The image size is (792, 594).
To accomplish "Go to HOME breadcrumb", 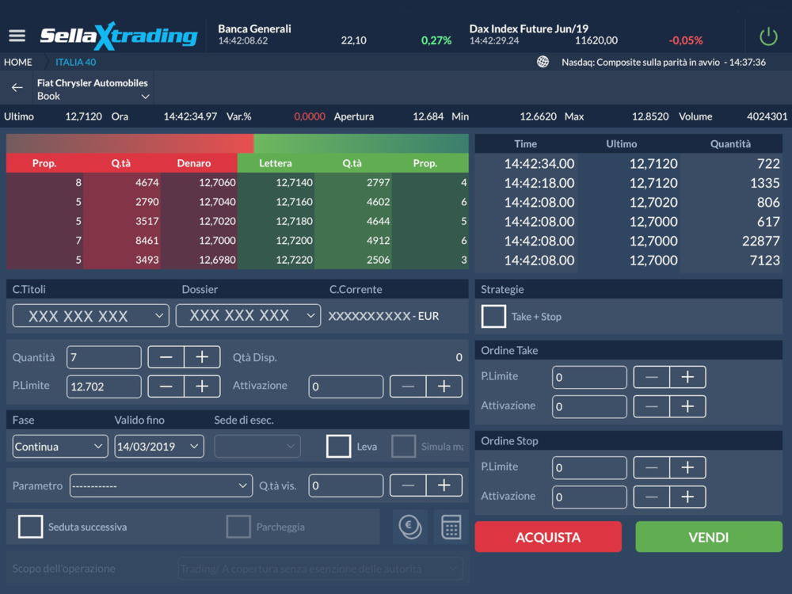I will pyautogui.click(x=18, y=62).
